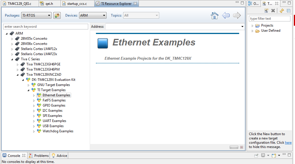
Task: Click the Pin Console icon
Action: pos(256,155)
